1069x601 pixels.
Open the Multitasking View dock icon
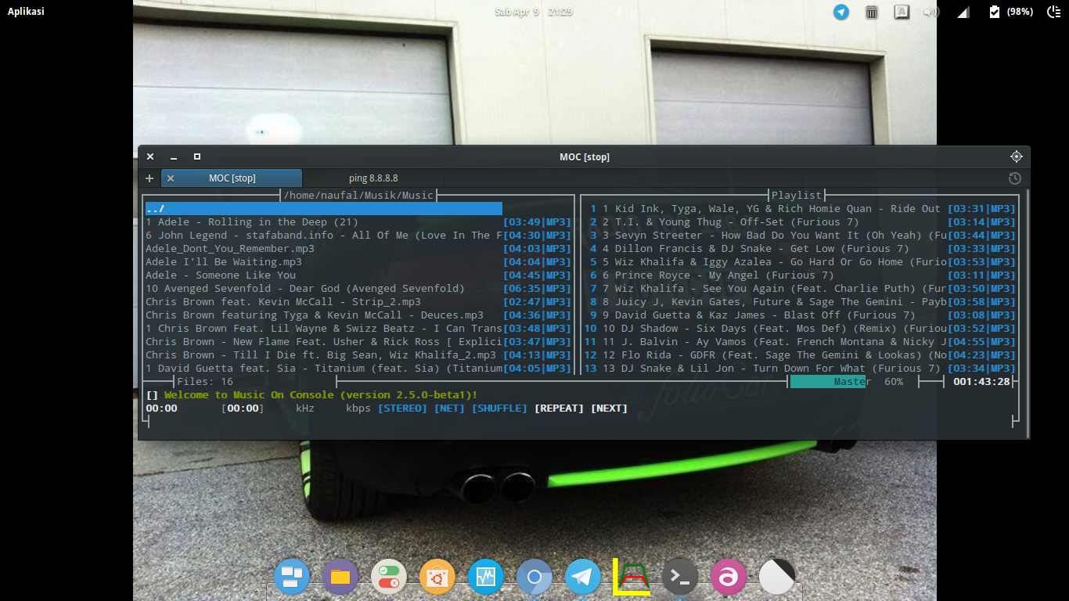[292, 578]
